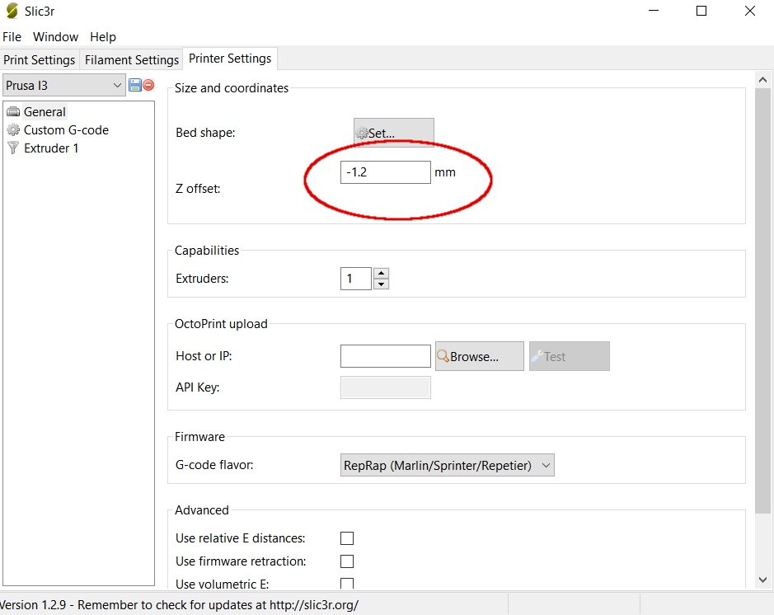Click the API Key field
Viewport: 774px width, 615px height.
tap(386, 387)
